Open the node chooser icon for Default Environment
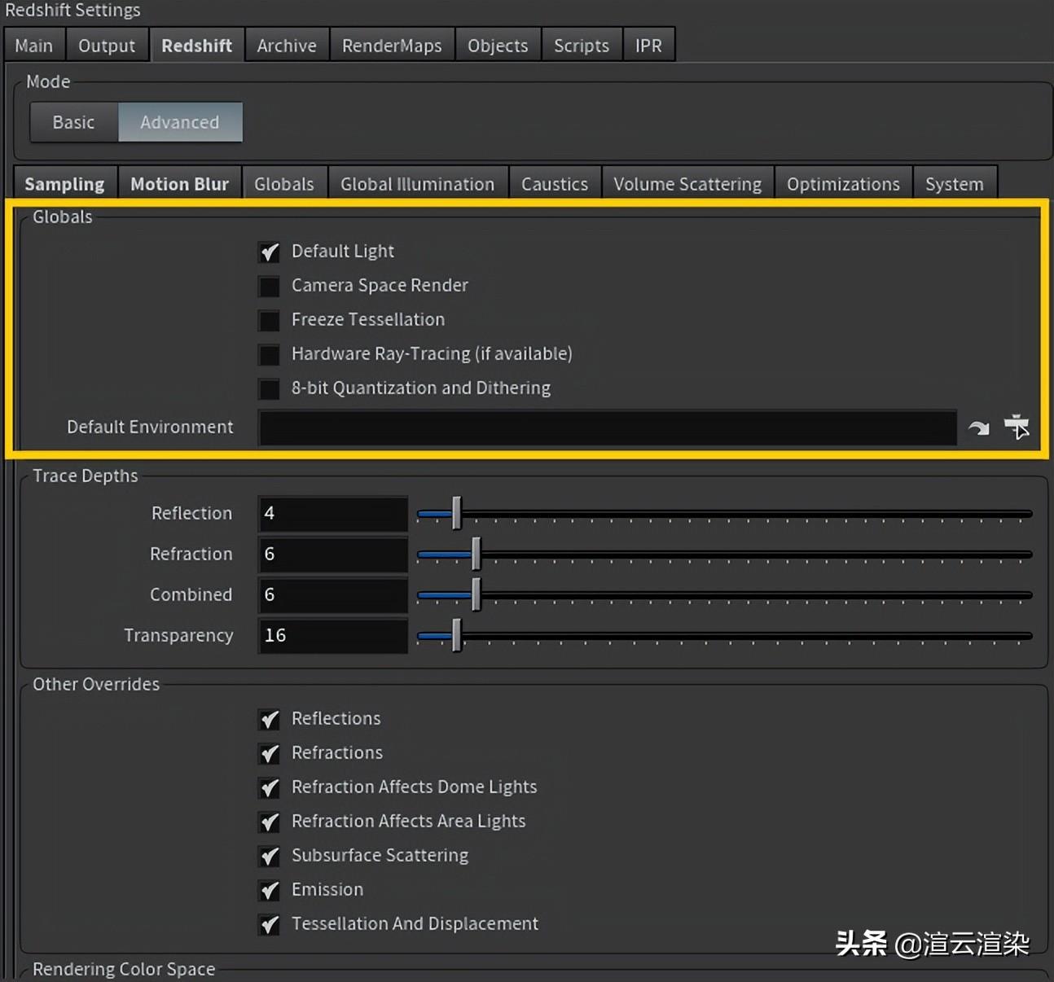This screenshot has width=1054, height=982. (1017, 427)
